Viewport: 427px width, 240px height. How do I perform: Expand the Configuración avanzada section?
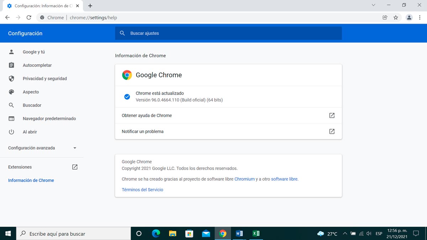[x=74, y=148]
